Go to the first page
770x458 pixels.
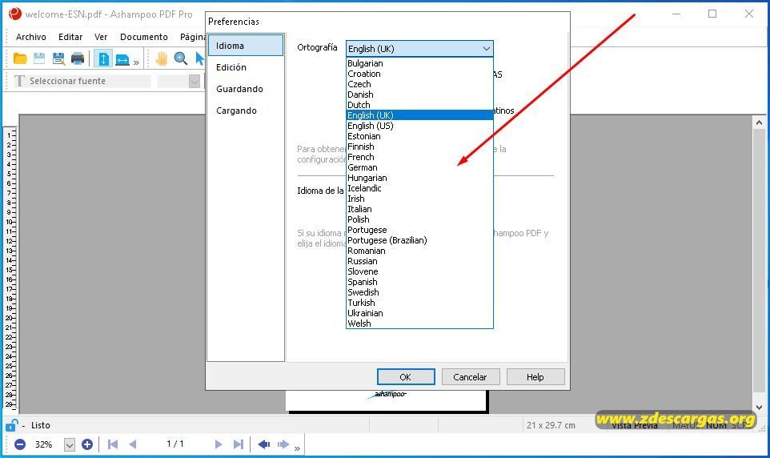pyautogui.click(x=113, y=444)
